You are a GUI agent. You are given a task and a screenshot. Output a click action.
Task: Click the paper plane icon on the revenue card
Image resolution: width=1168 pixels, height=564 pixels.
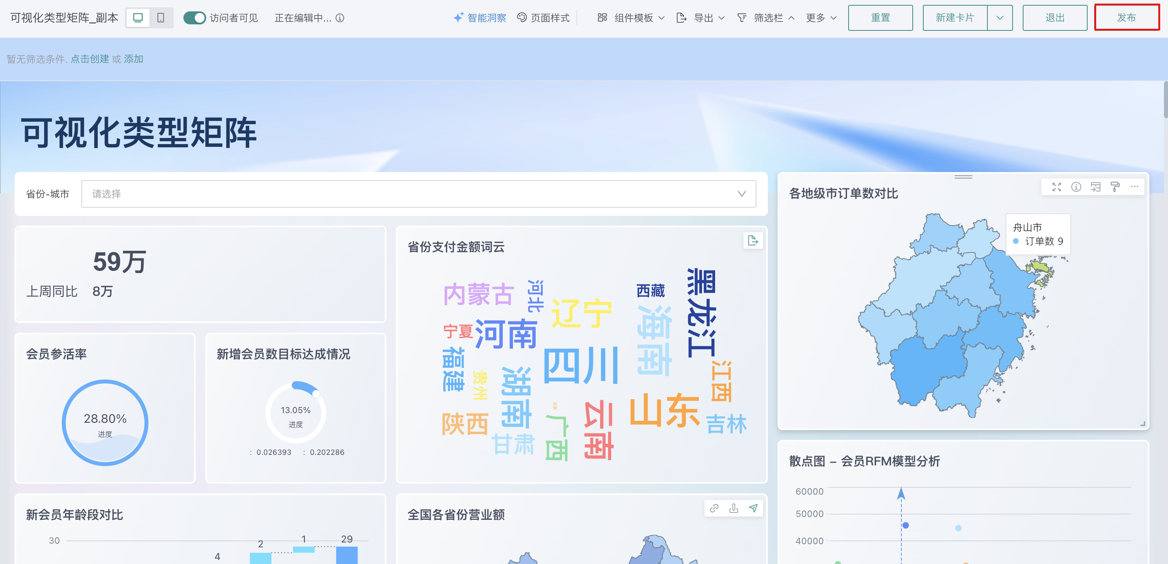click(753, 508)
